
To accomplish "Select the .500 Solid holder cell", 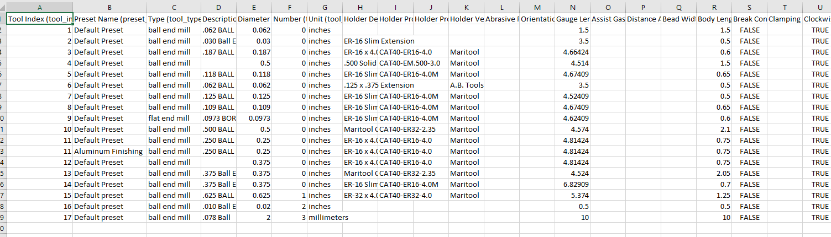I will 360,63.
